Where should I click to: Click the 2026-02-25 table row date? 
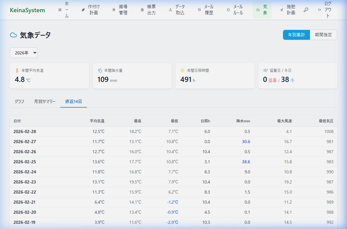tap(25, 162)
